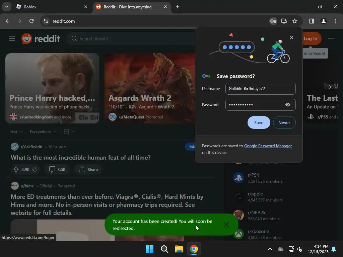Show hidden system tray icons
This screenshot has height=257, width=343.
tap(270, 249)
